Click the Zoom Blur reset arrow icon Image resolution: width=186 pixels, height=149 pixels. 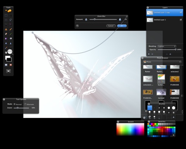click(77, 26)
